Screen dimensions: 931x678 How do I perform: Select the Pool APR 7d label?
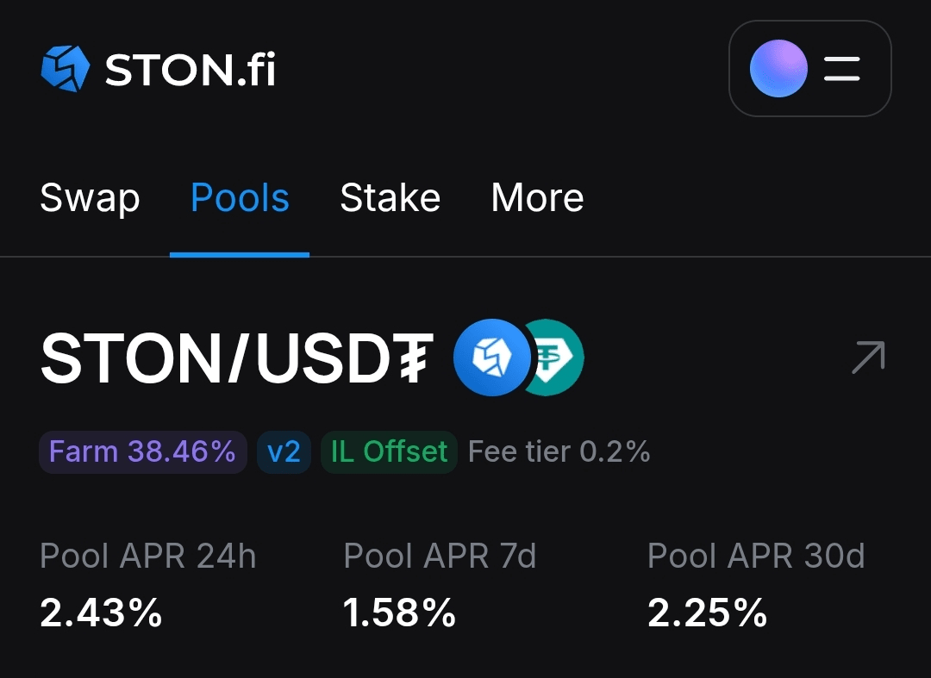pyautogui.click(x=440, y=557)
